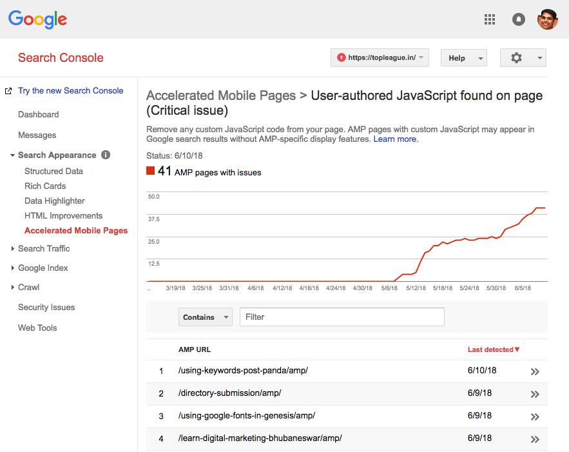
Task: Open details arrow for /learn-digital-marketing-bhubaneswar/amp/ row
Action: (x=535, y=439)
